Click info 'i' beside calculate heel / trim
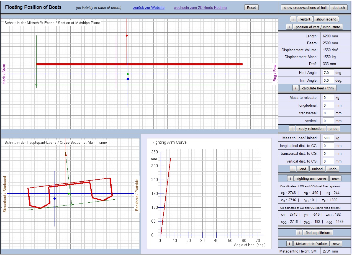 (x=296, y=88)
